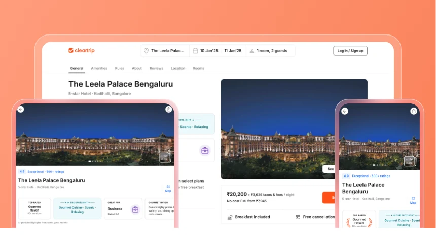Click Exceptional · 500+ ratings on left phone
The width and height of the screenshot is (436, 246).
pos(46,172)
